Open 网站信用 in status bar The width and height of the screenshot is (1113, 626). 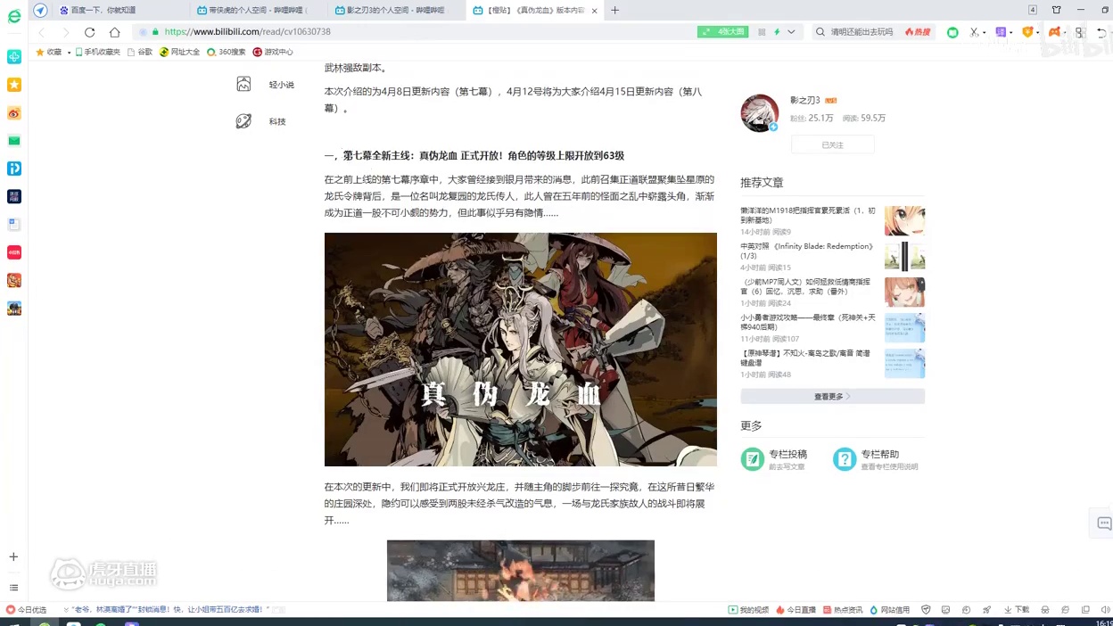coord(889,610)
